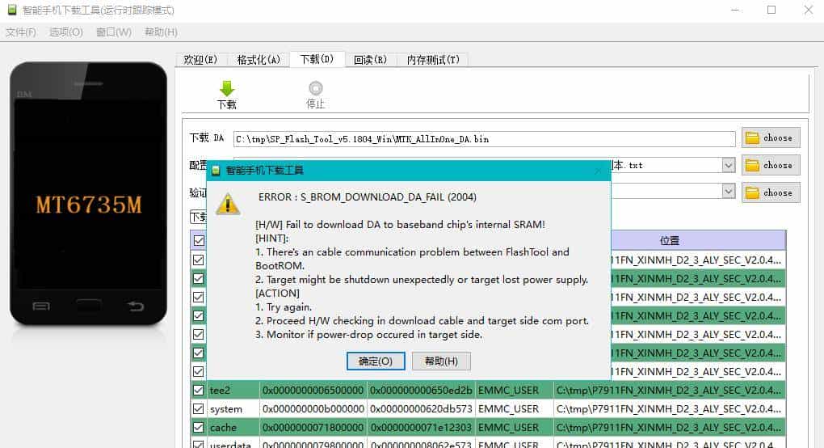
Task: Click the MT6735M phone image
Action: coord(88,193)
